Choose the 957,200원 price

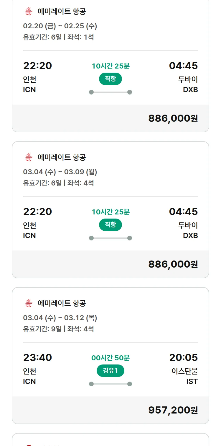coord(173,410)
